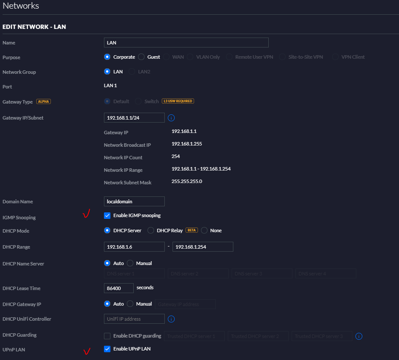
Task: Click the DHCP Lease Time seconds field
Action: pos(119,288)
